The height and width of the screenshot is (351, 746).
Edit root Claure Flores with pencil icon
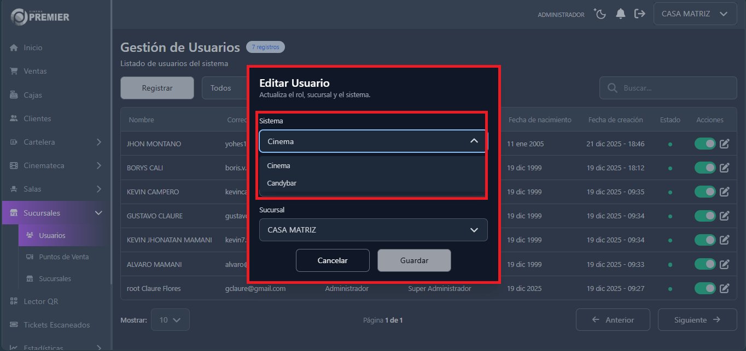(x=724, y=288)
